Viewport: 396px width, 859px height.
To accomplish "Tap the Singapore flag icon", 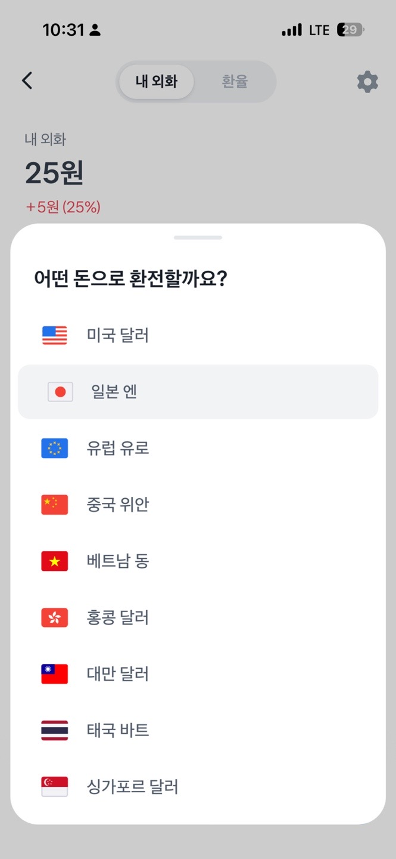I will 55,787.
